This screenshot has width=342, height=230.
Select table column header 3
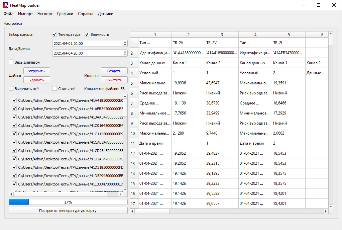pos(222,34)
